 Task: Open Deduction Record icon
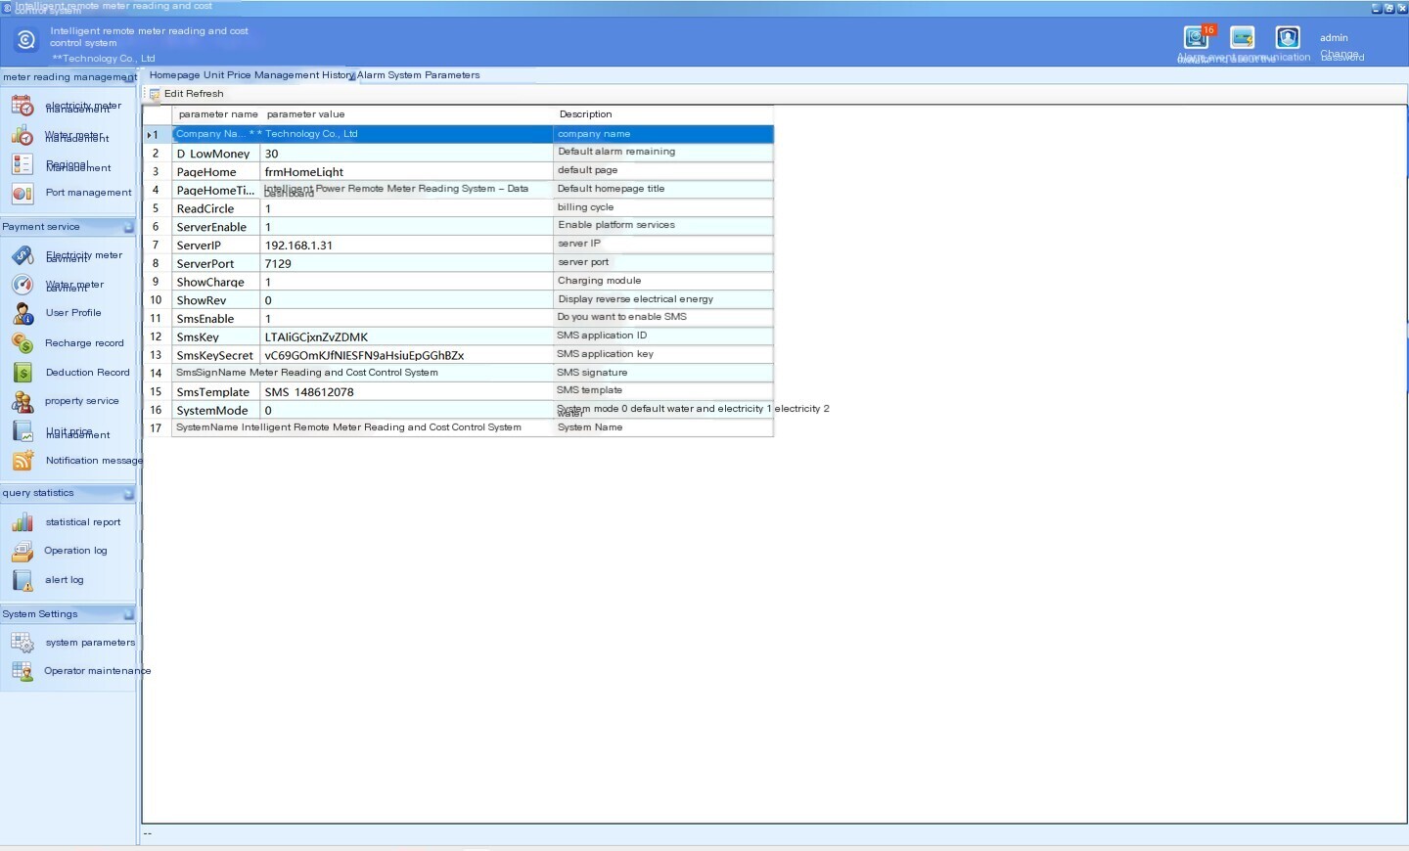pos(23,373)
